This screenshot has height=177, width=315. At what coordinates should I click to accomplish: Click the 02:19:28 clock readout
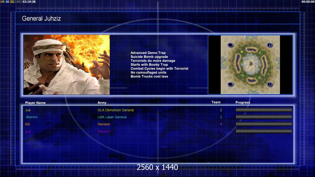tap(29, 1)
